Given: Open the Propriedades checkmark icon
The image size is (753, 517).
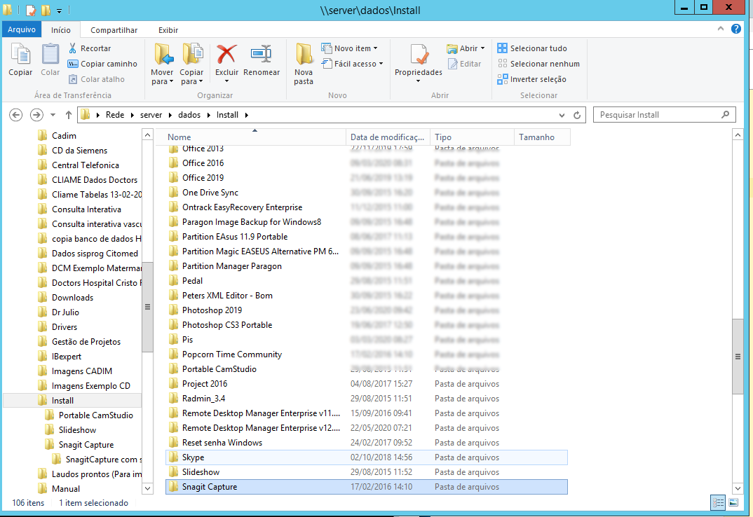Looking at the screenshot, I should tap(419, 55).
